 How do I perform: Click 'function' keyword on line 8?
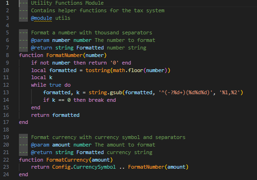(x=31, y=55)
